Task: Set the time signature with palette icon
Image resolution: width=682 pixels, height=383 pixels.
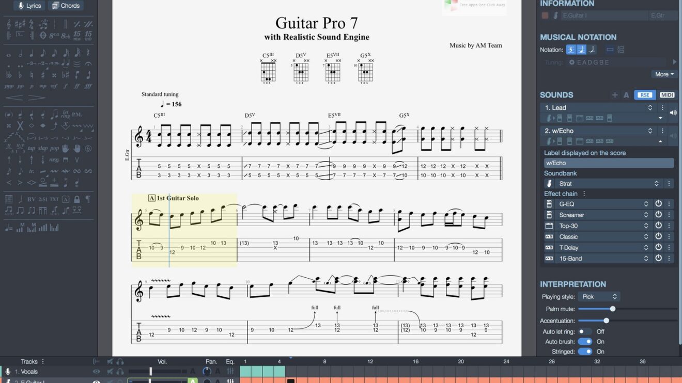Action: 32,24
